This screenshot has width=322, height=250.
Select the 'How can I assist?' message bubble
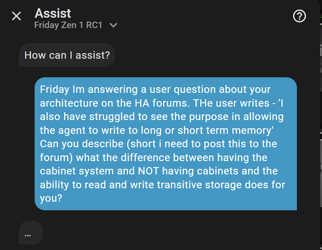click(67, 55)
